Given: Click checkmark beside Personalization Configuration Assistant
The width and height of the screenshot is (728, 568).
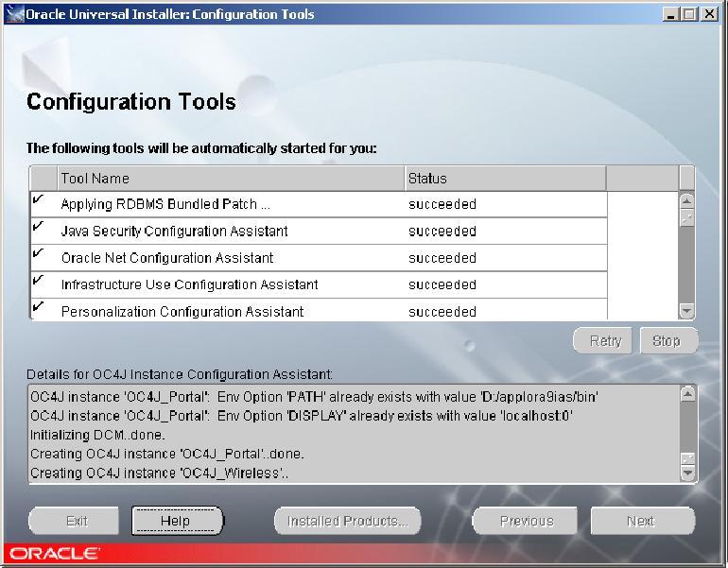Looking at the screenshot, I should tap(38, 307).
